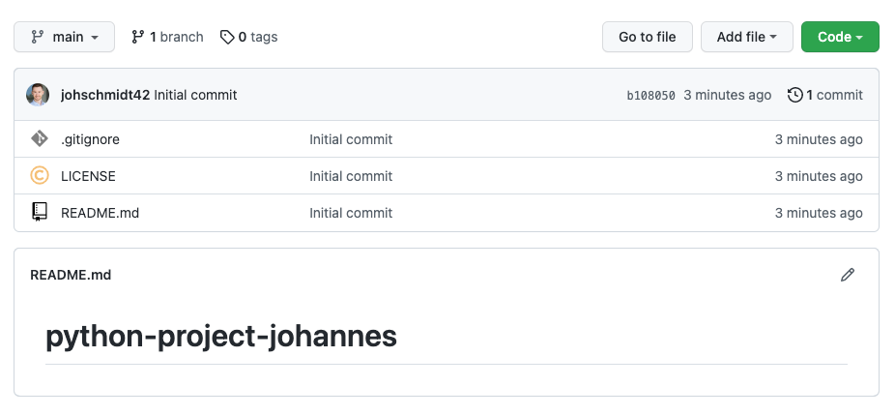Open the README.md file in the list
895x416 pixels.
[x=100, y=213]
